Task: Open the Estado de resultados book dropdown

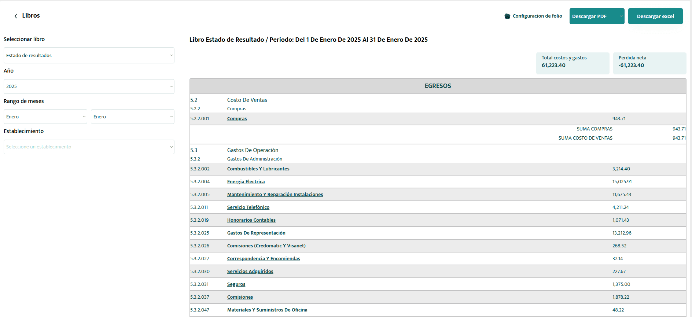Action: pos(89,55)
